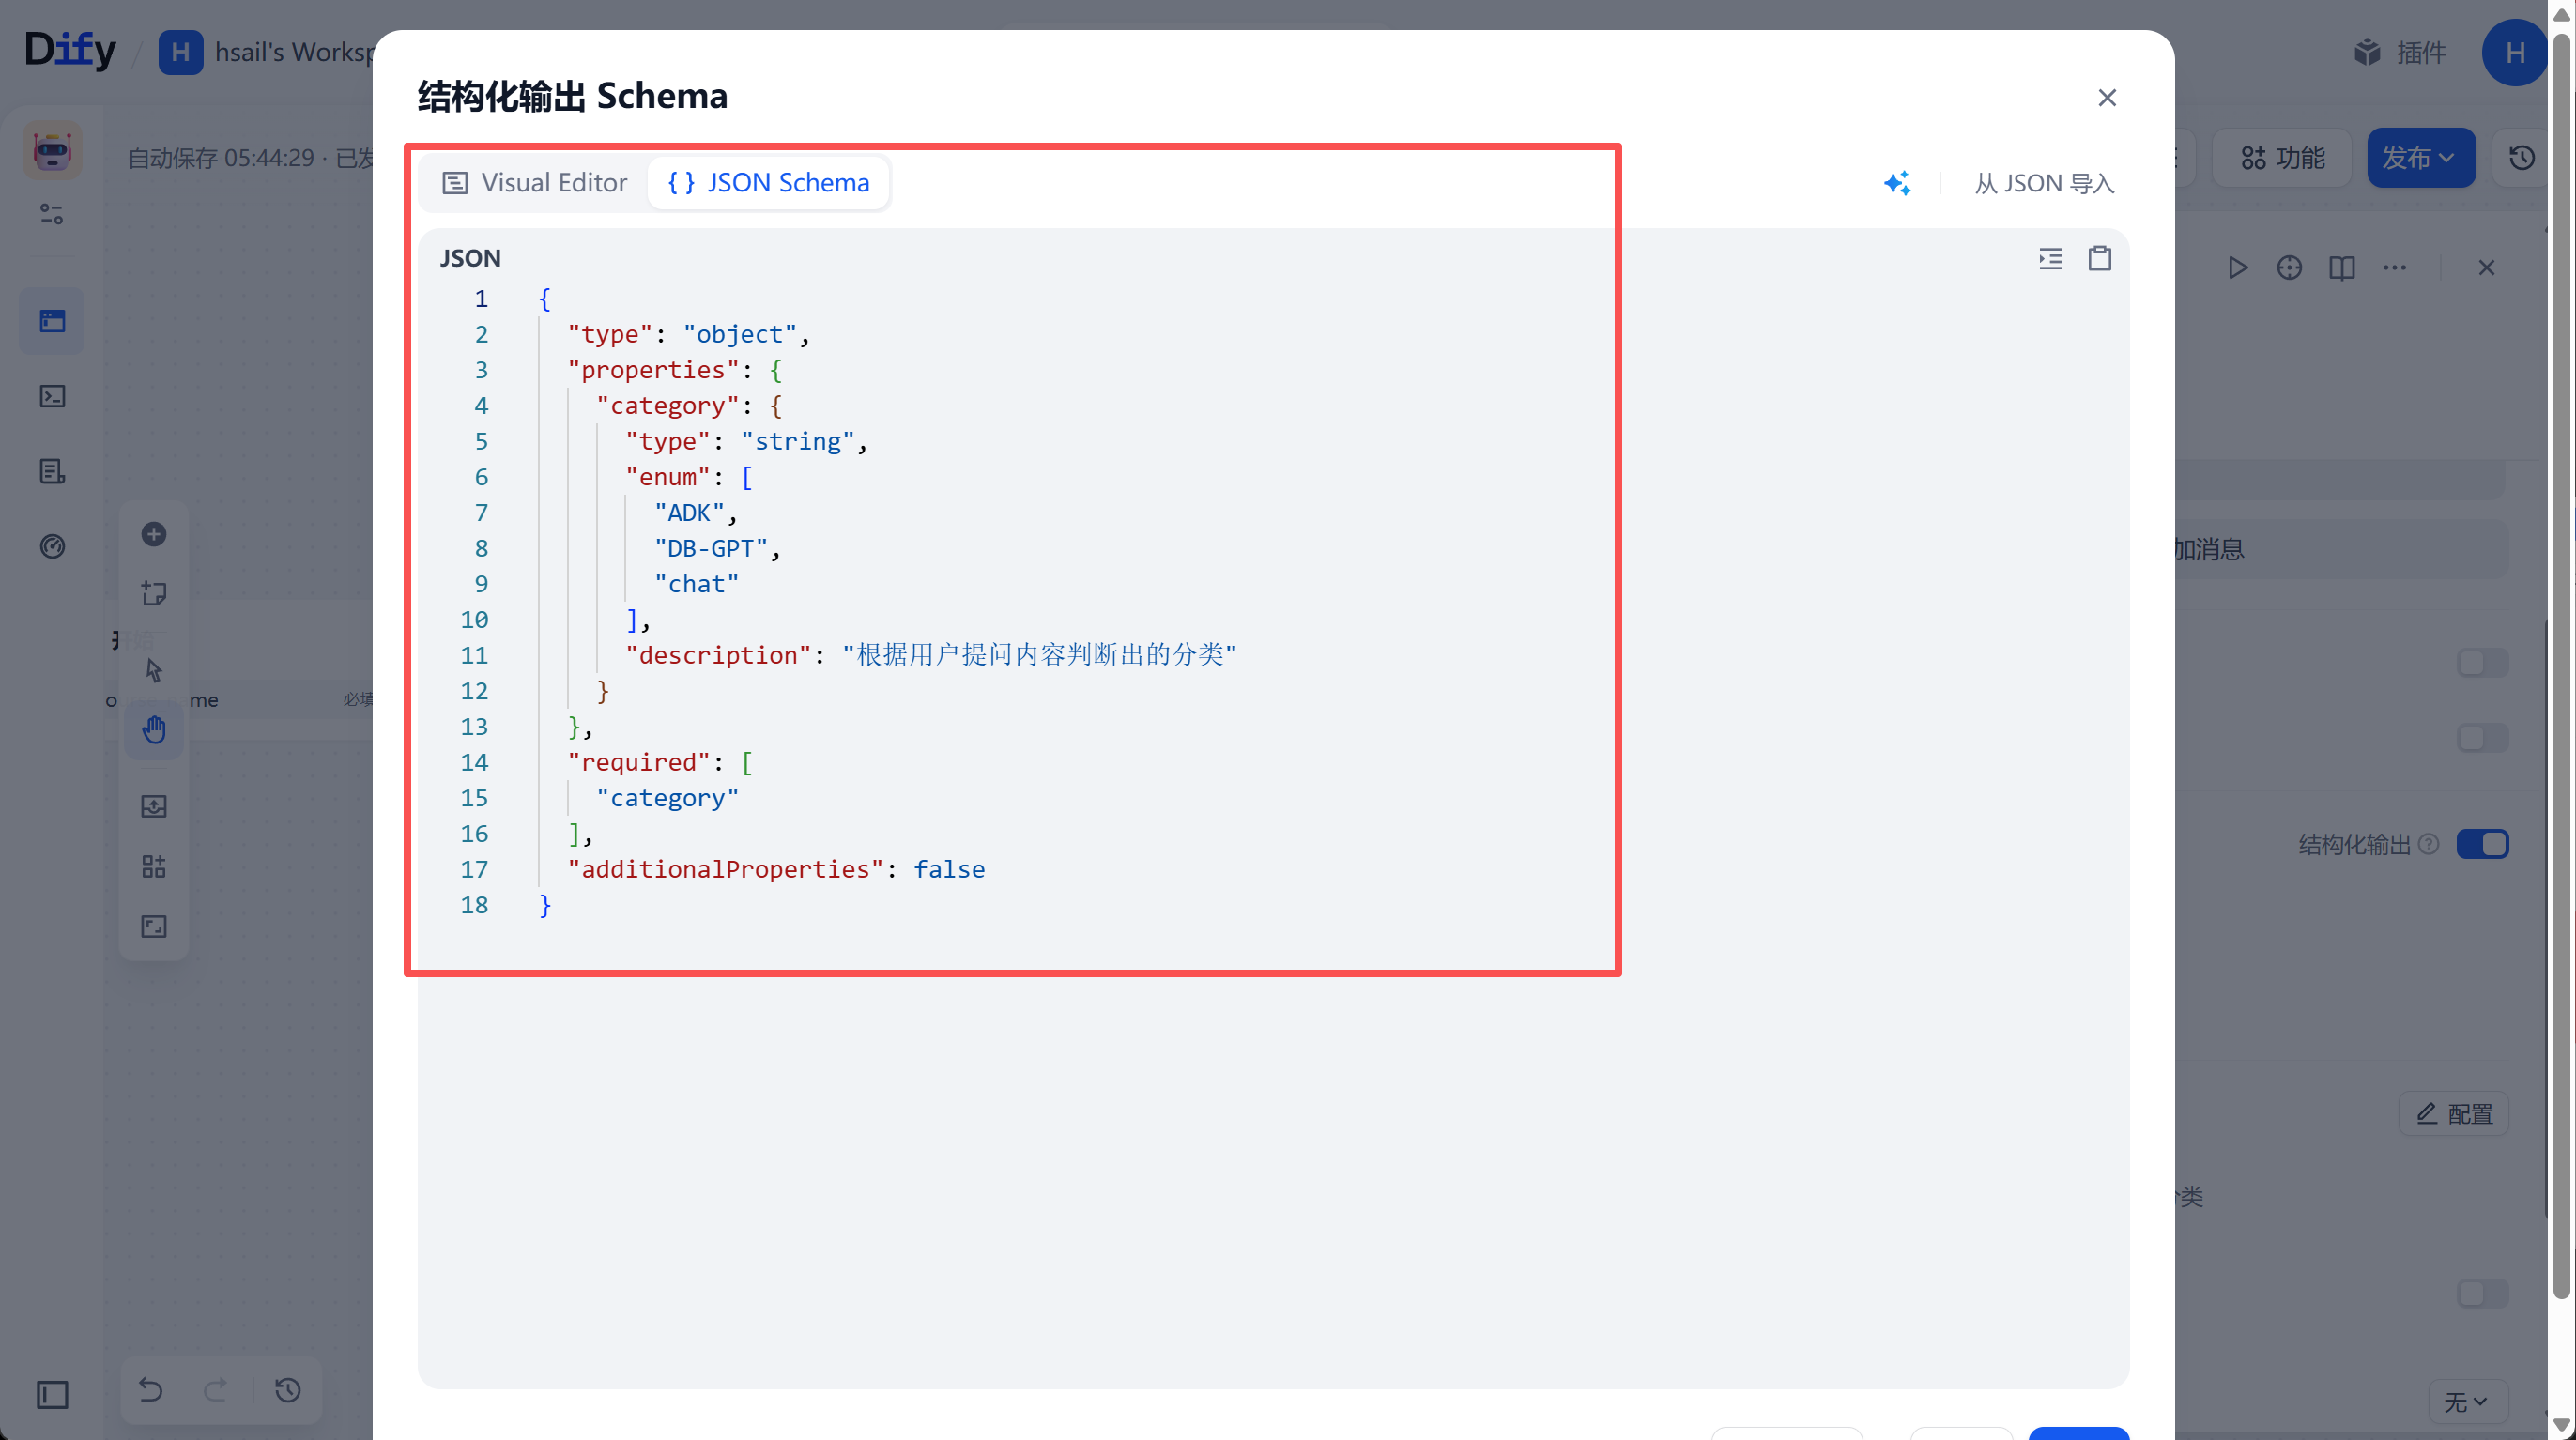Click the fit view icon on canvas toolbar

(x=154, y=927)
